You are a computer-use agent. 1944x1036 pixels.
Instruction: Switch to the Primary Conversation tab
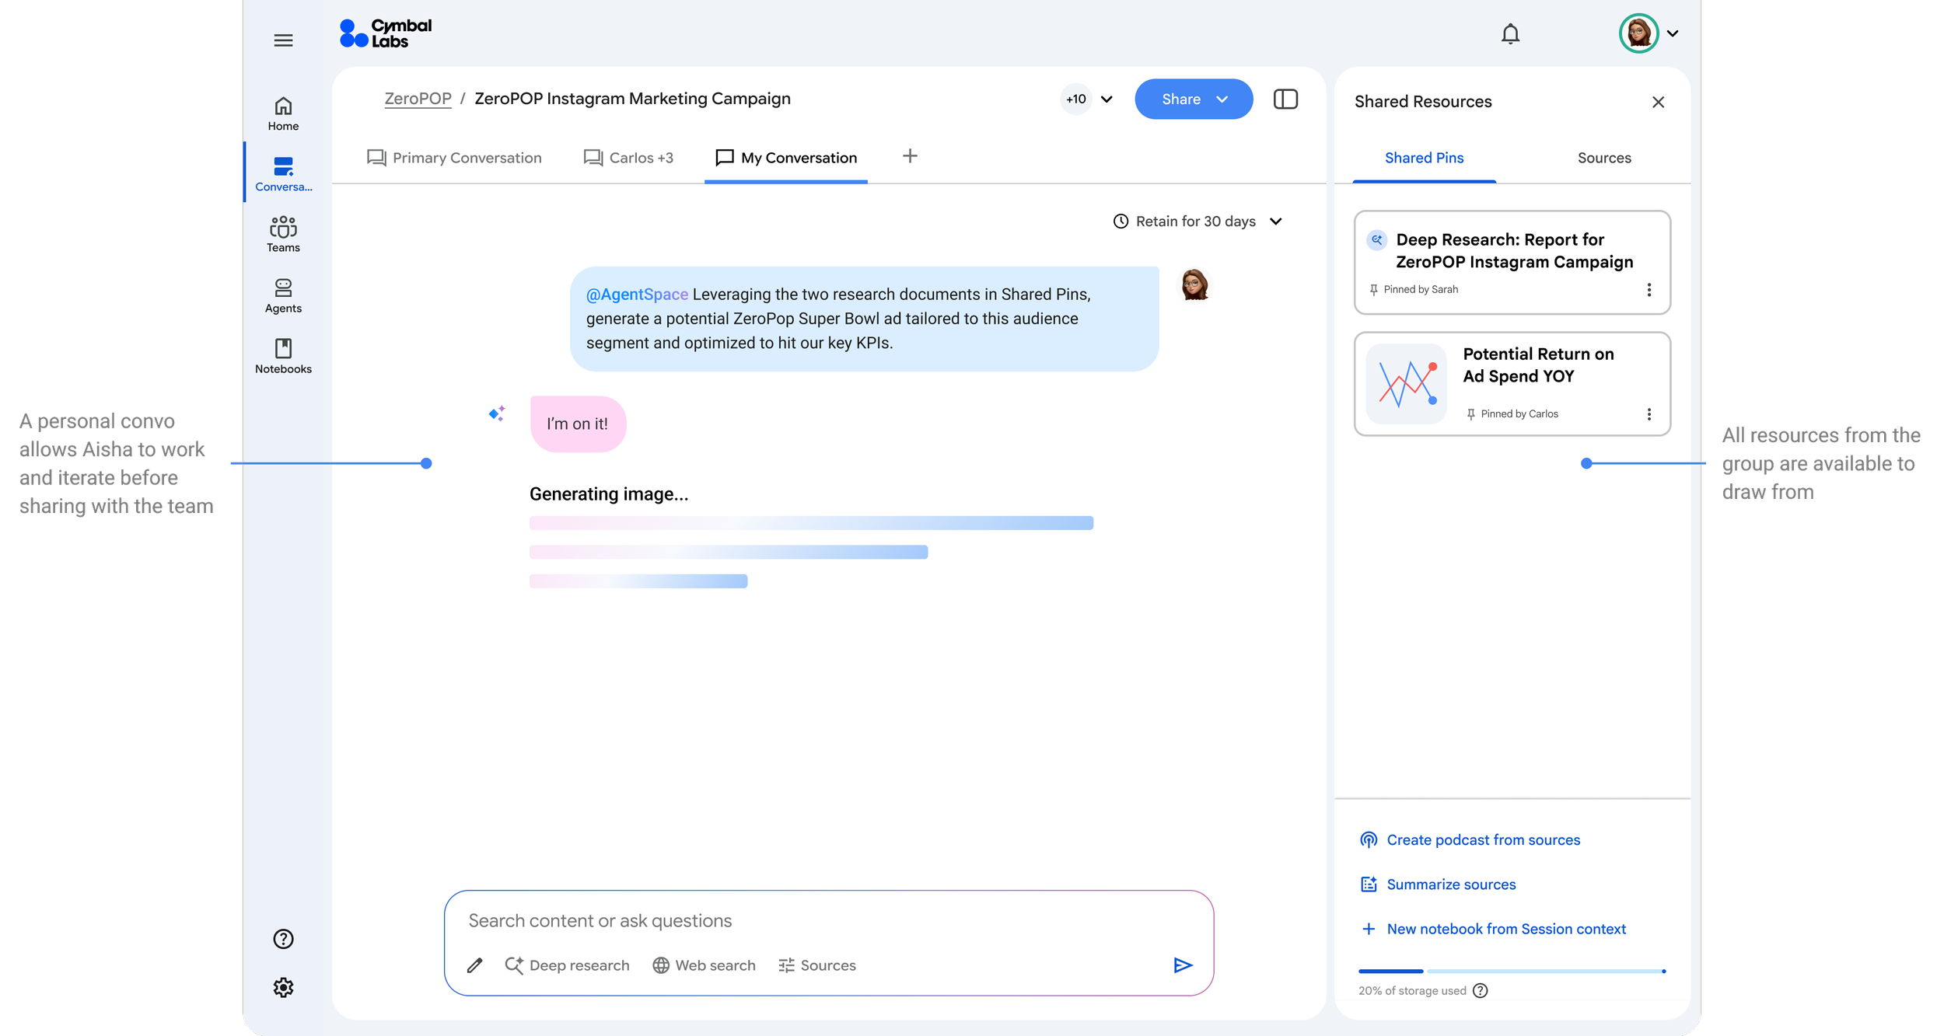(x=454, y=158)
